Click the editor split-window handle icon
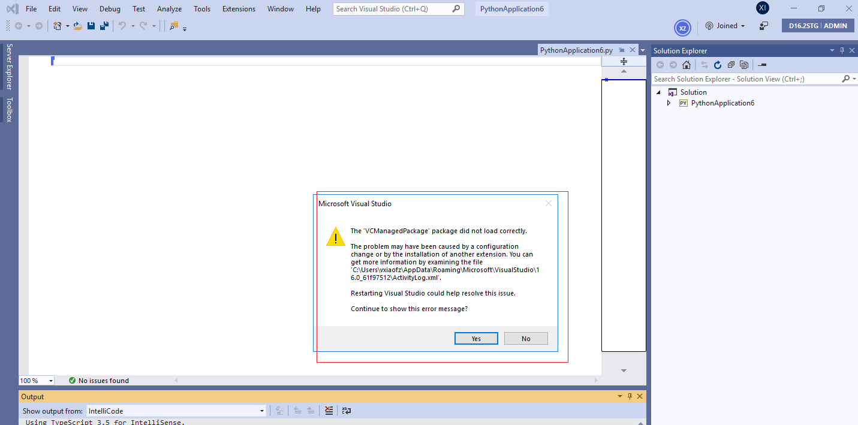The width and height of the screenshot is (858, 425). (x=624, y=62)
